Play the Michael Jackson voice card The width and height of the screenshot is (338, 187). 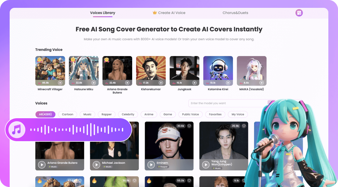coord(96,165)
